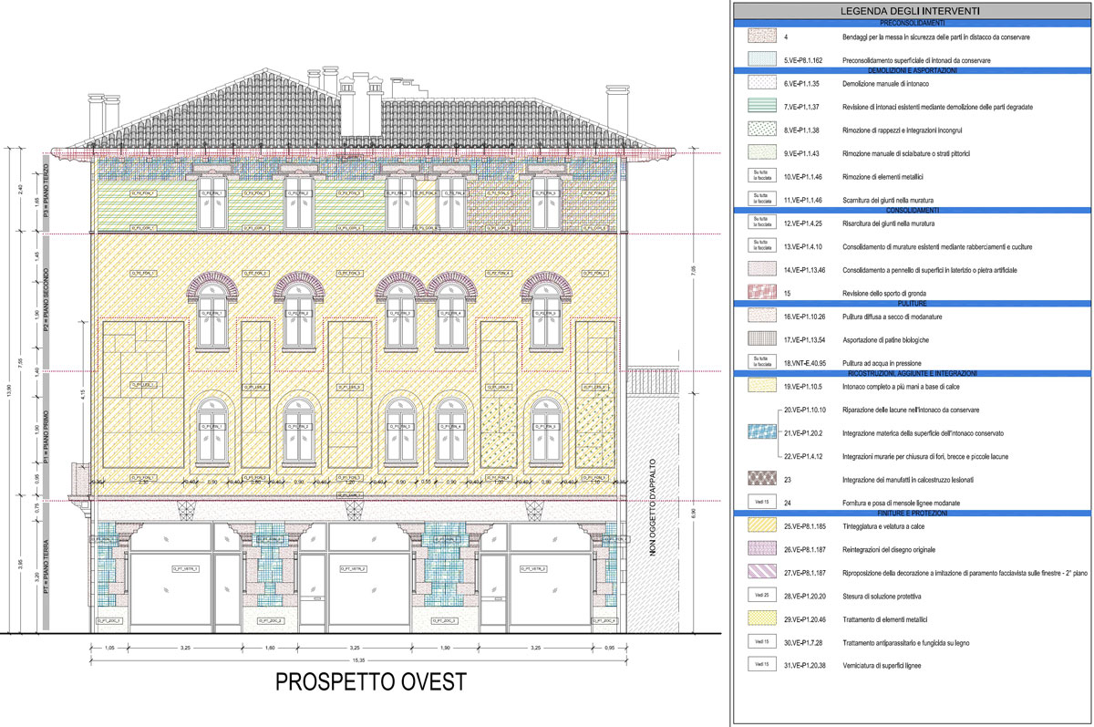
Task: Click the LEGENDA DEGLI INTERVENTI title
Action: 911,10
